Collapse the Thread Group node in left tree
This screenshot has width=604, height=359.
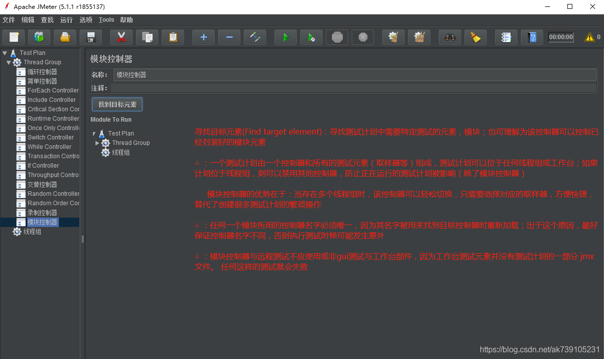tap(9, 62)
